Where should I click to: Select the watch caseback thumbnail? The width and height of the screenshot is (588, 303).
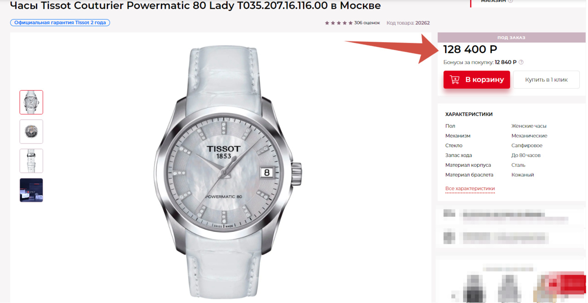point(31,132)
